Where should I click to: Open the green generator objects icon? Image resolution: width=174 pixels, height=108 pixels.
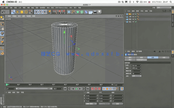(x=78, y=12)
